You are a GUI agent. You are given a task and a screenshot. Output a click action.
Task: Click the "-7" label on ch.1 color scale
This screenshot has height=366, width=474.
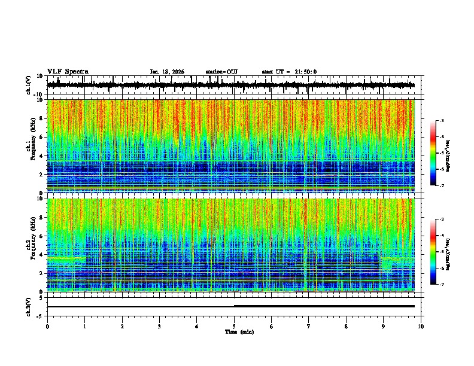tap(441, 185)
